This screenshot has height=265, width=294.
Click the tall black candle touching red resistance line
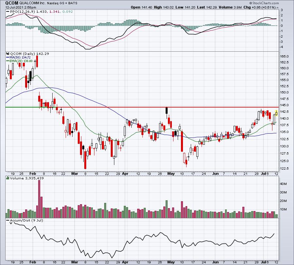pos(167,110)
